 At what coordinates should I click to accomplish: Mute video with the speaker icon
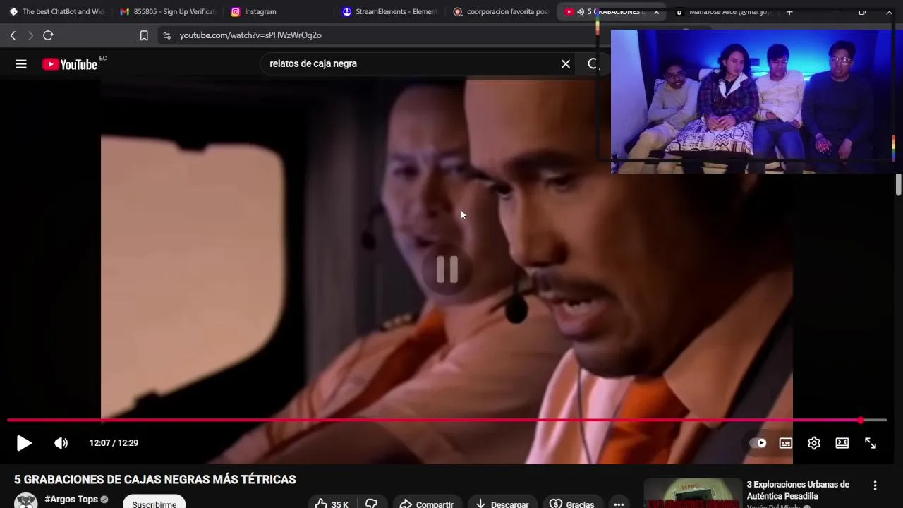click(61, 443)
